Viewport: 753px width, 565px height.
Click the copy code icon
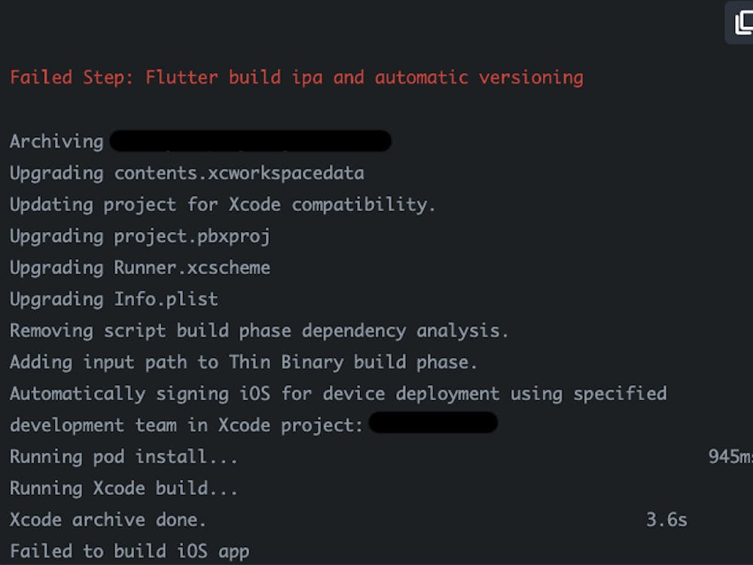click(x=742, y=23)
